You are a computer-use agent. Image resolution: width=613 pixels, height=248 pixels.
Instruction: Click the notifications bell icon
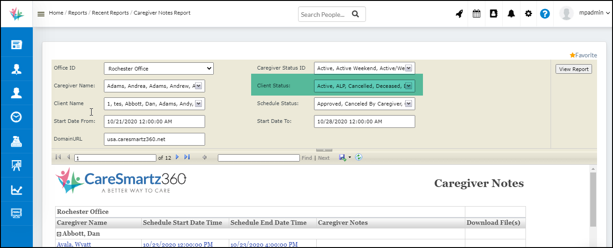tap(511, 14)
